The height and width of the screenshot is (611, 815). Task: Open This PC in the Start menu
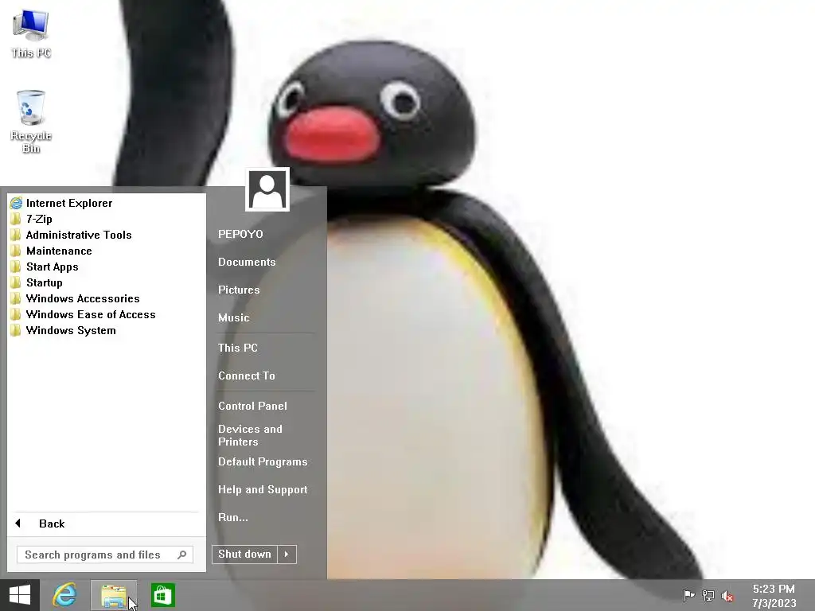[237, 348]
